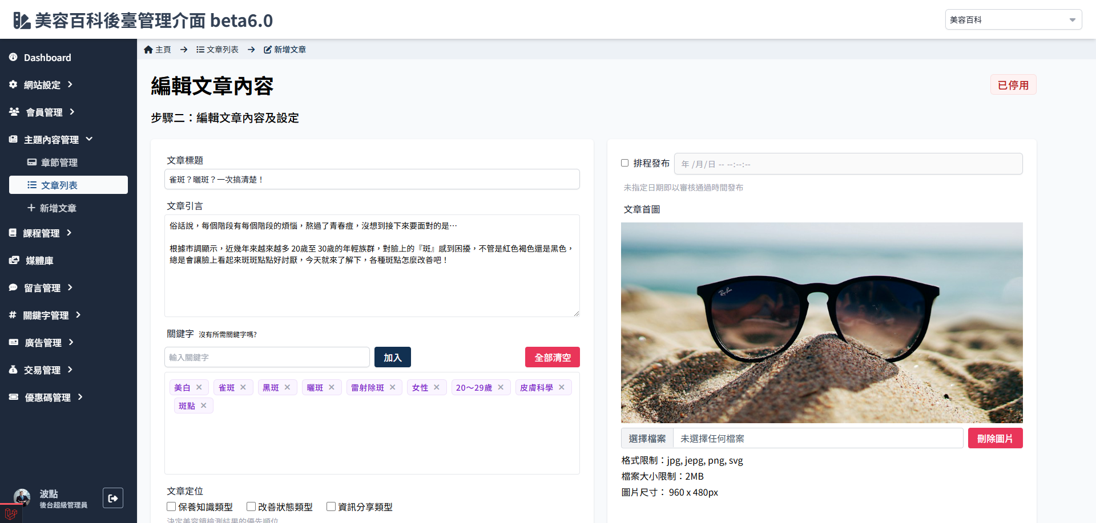
Task: Click the 課程管理 book icon
Action: (13, 233)
